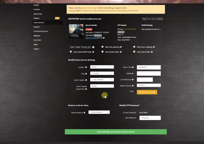Open Affiliates in sidebar
The image size is (204, 144).
37,36
